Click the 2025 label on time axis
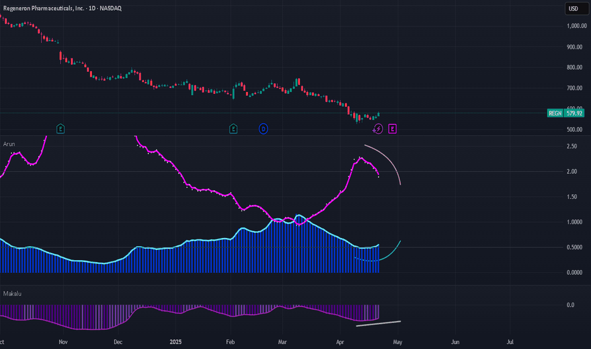The width and height of the screenshot is (591, 349). (x=175, y=342)
